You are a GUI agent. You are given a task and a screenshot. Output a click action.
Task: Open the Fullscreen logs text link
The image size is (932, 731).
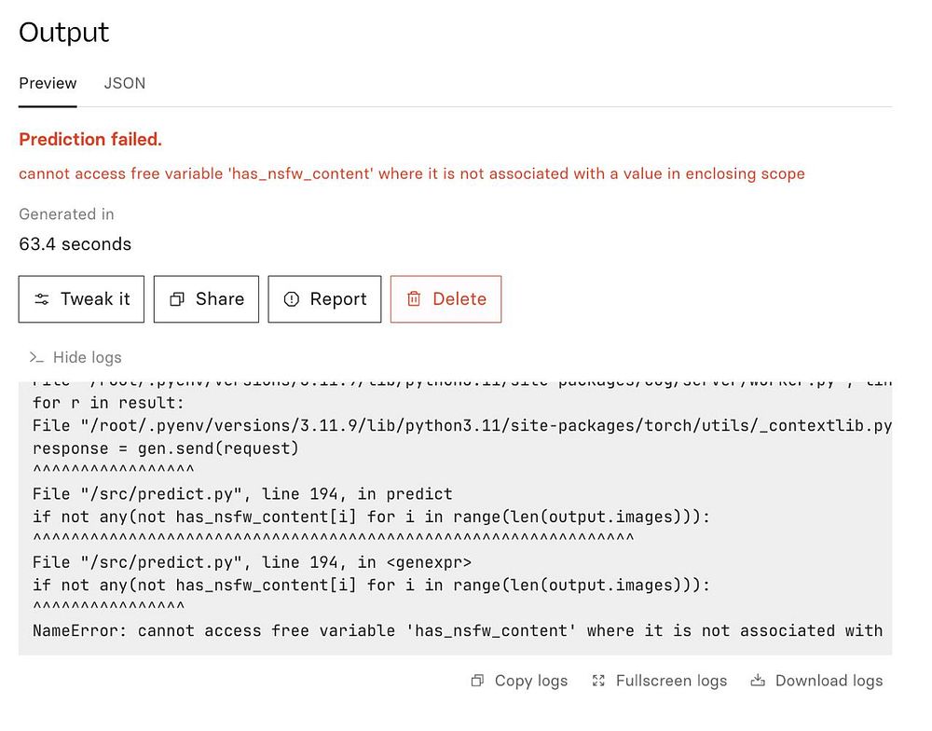click(671, 681)
